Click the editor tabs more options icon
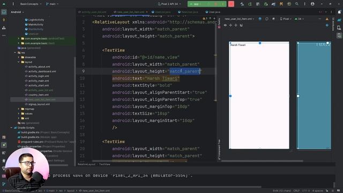Image resolution: width=343 pixels, height=193 pixels. point(331,12)
